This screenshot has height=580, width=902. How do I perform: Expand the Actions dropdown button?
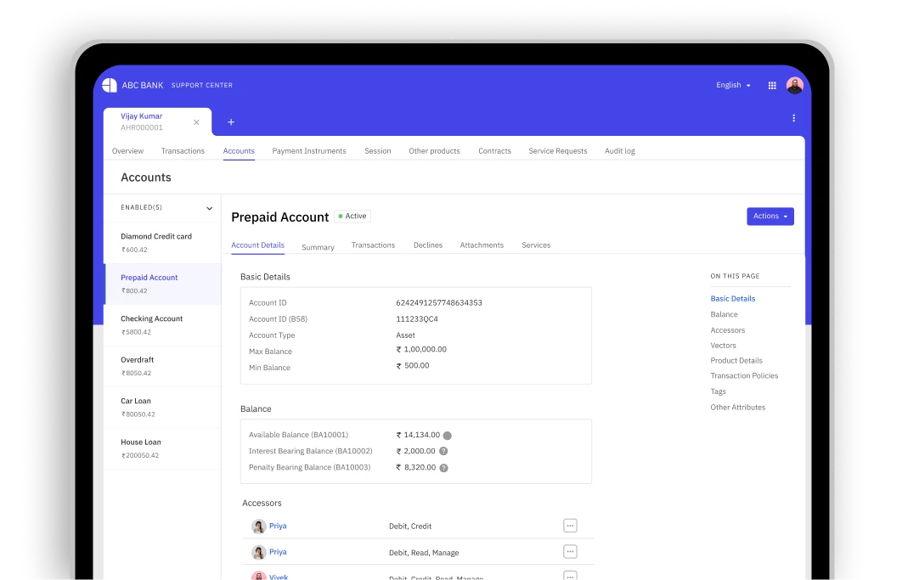(770, 217)
